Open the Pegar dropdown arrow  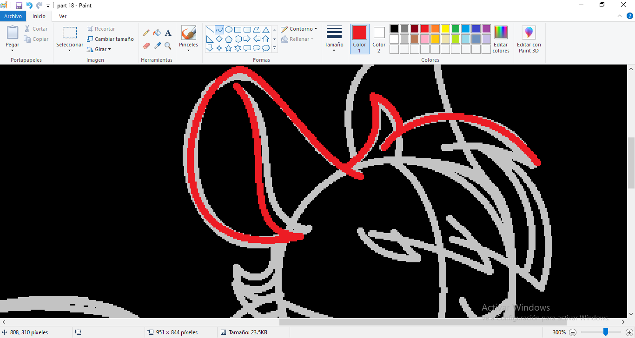click(13, 50)
